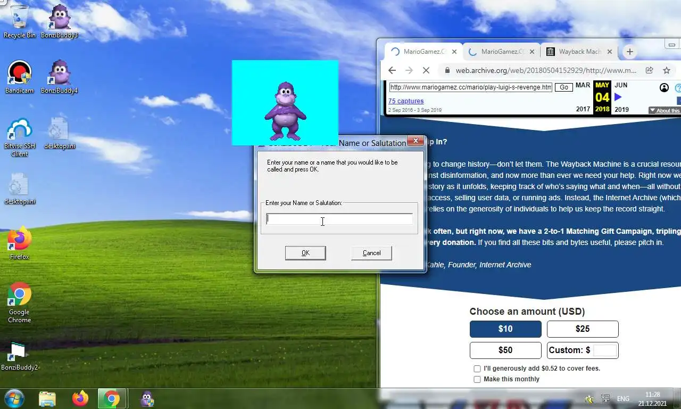681x409 pixels.
Task: Click Show desktop at taskbar end
Action: tap(677, 398)
